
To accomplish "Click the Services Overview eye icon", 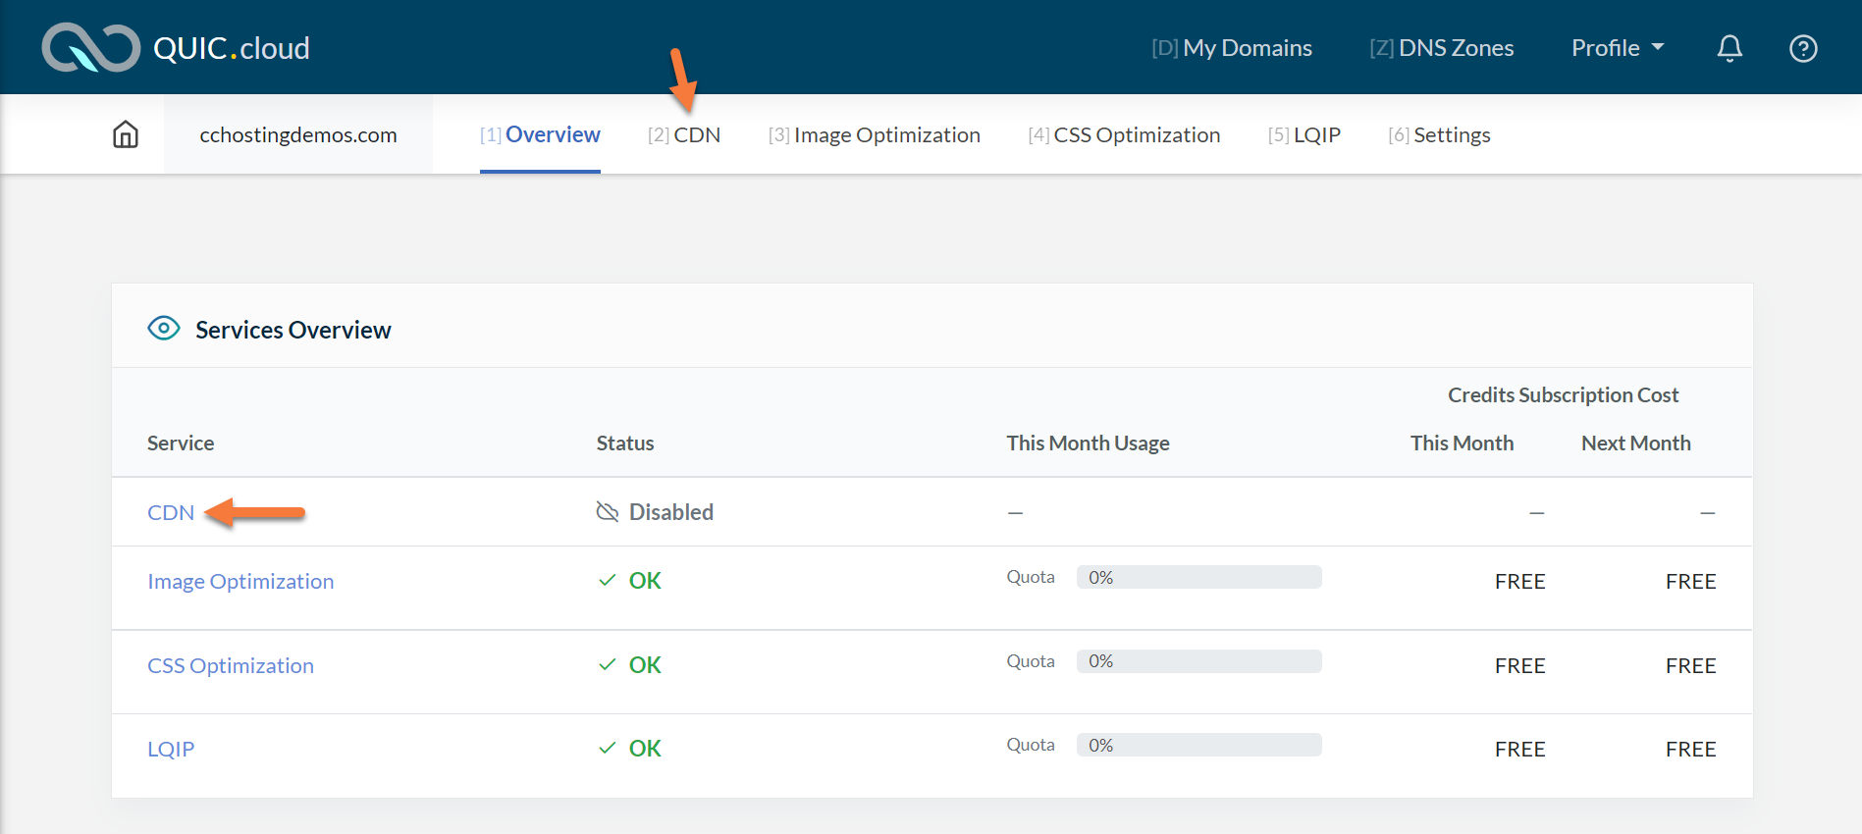I will 163,329.
